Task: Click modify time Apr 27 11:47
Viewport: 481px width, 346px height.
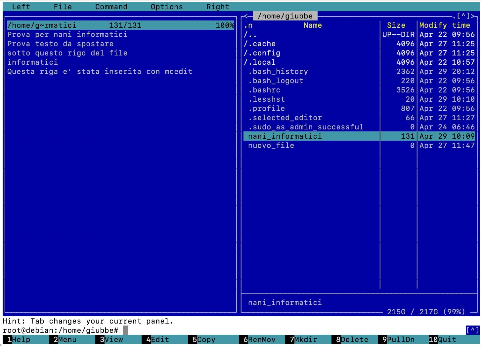Action: 447,145
